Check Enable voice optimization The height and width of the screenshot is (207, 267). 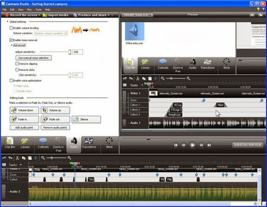11,81
